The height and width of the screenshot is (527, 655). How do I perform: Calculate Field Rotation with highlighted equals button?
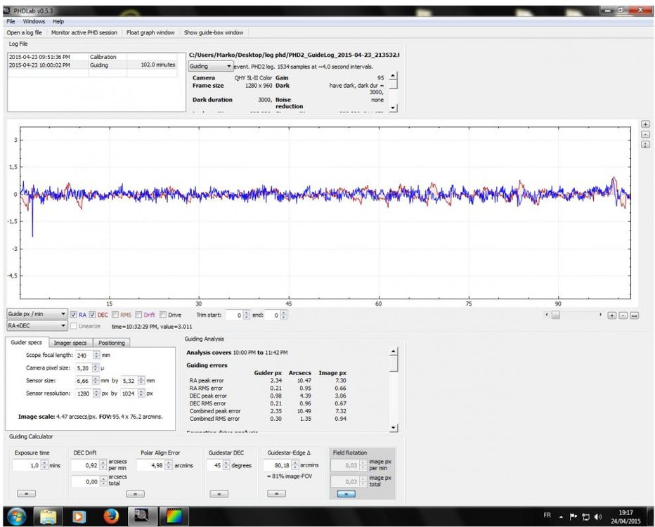(346, 494)
